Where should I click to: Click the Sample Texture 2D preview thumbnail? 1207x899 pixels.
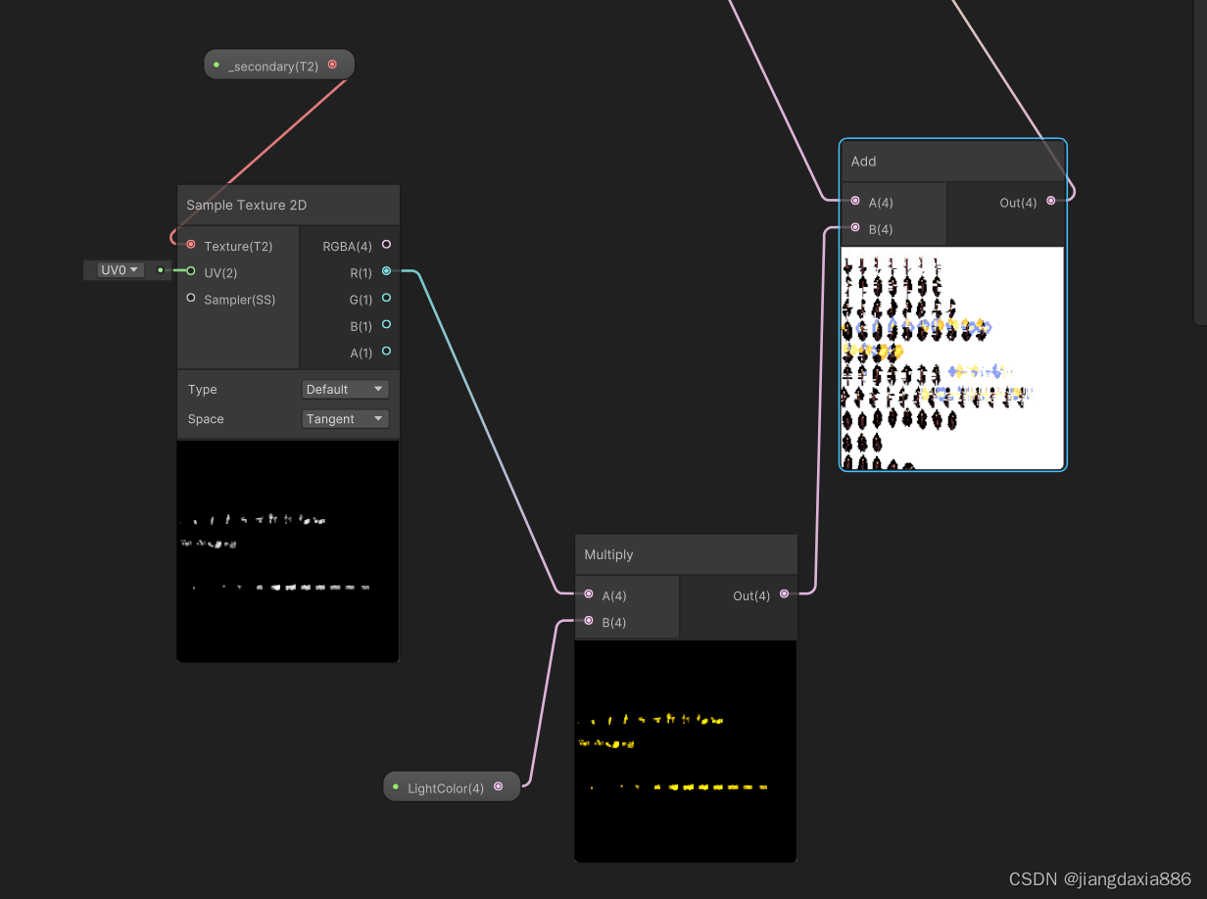(288, 551)
